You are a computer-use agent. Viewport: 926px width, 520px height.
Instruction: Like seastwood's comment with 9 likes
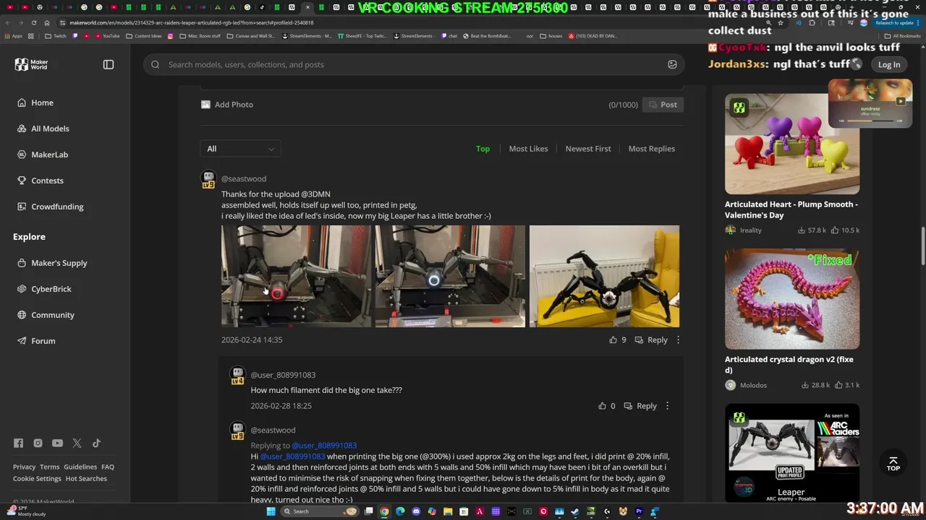(617, 339)
